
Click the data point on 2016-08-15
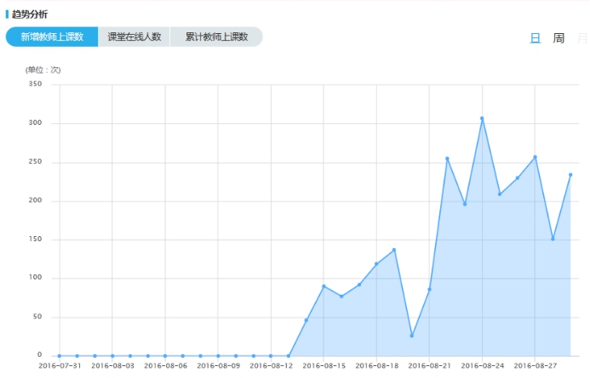[324, 286]
